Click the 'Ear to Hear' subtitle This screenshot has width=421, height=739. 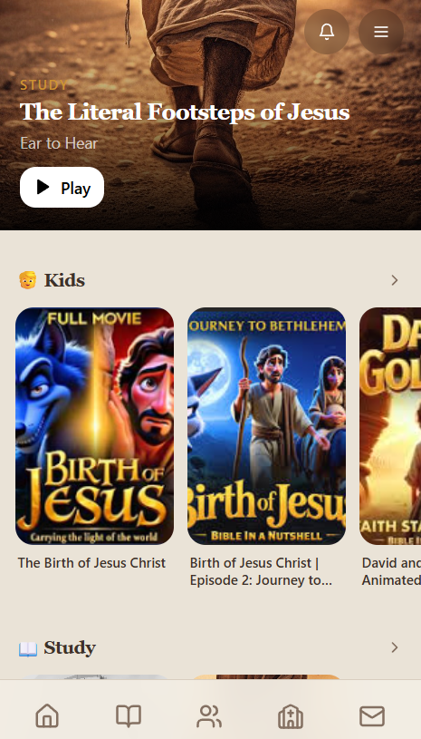59,143
